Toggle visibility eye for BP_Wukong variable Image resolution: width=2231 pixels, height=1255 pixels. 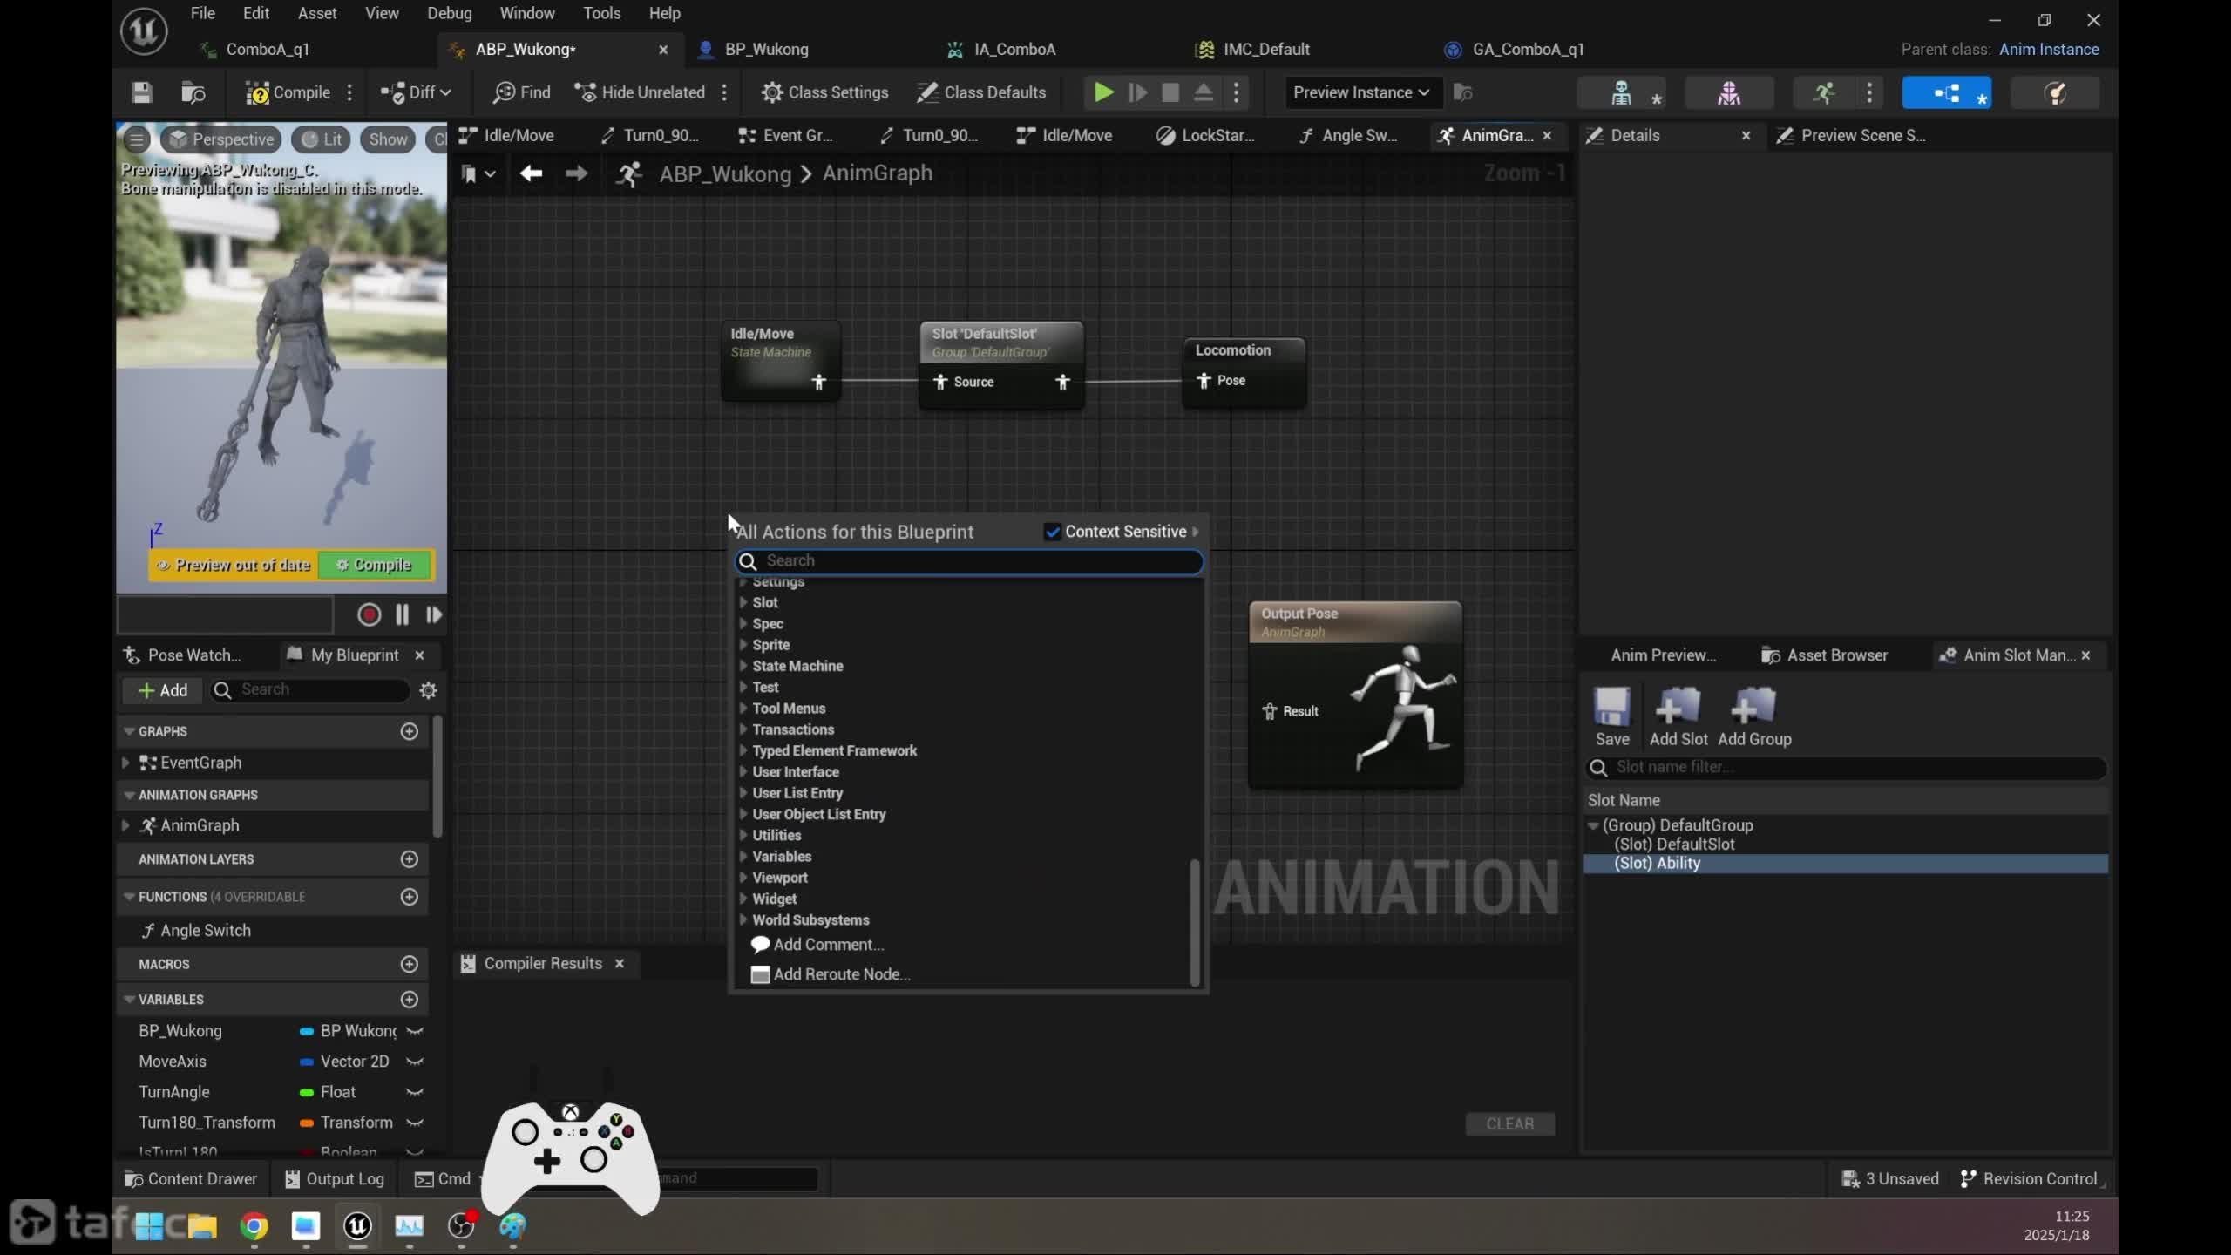click(416, 1031)
